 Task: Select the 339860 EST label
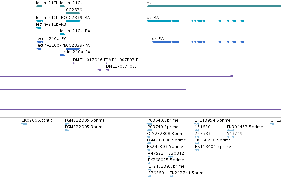point(156,173)
